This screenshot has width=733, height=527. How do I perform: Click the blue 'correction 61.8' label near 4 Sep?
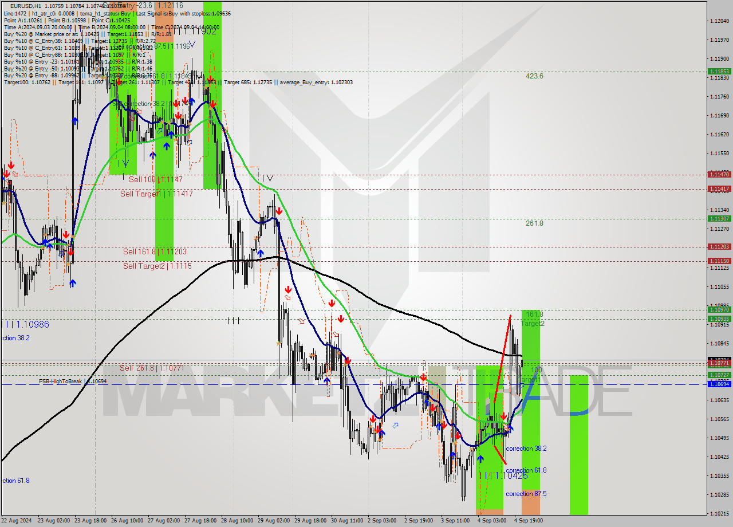526,470
